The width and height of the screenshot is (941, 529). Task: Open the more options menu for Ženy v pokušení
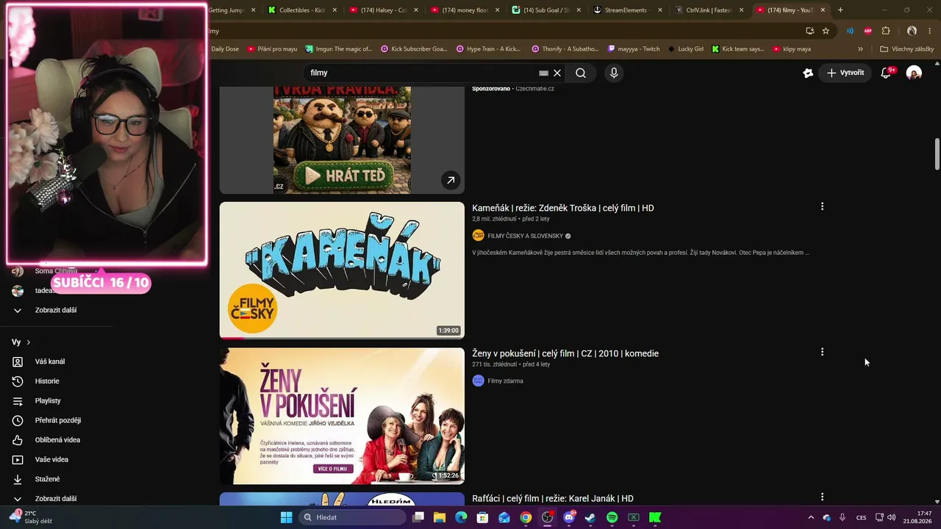(x=822, y=352)
